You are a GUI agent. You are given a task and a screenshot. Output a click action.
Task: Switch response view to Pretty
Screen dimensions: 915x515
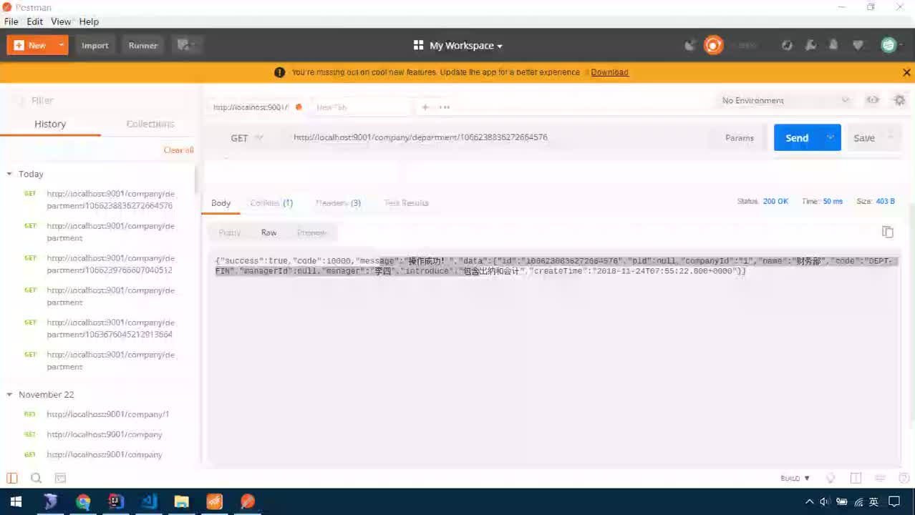[229, 232]
